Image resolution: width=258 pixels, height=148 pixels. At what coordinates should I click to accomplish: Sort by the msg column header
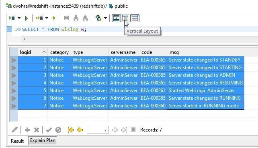205,52
